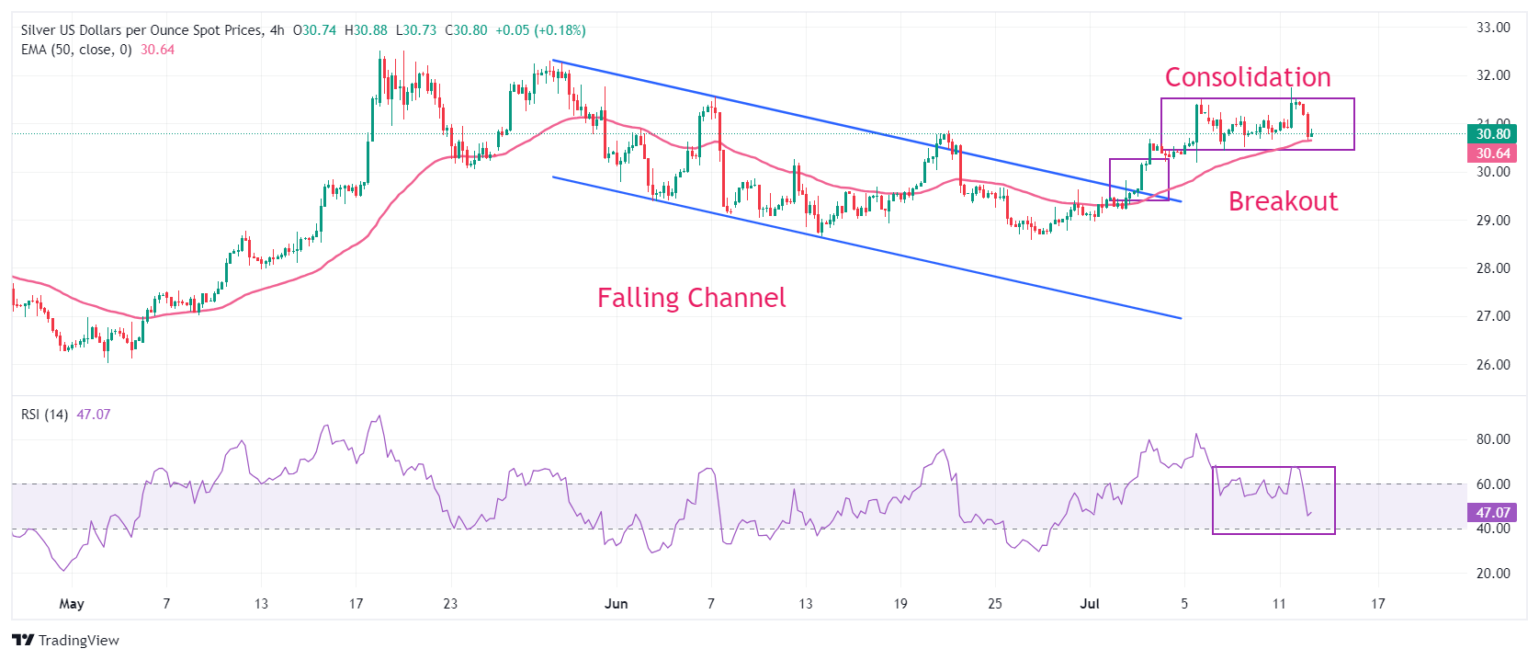Select the purple consolidation rectangle on price chart
Screen dimensions: 1539x660
coord(1257,124)
